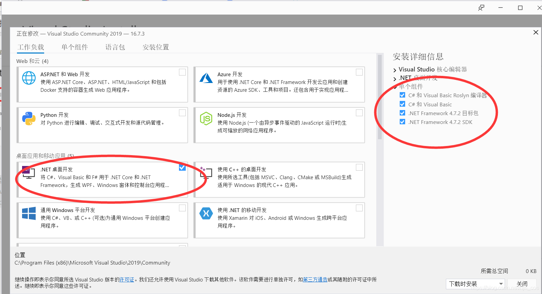Minimize the Visual Studio Installer window

pyautogui.click(x=501, y=8)
